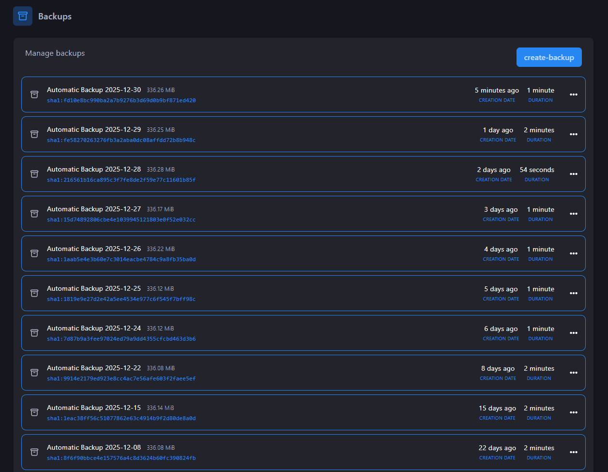Open the options menu for the 2025-12-22 backup

click(574, 373)
